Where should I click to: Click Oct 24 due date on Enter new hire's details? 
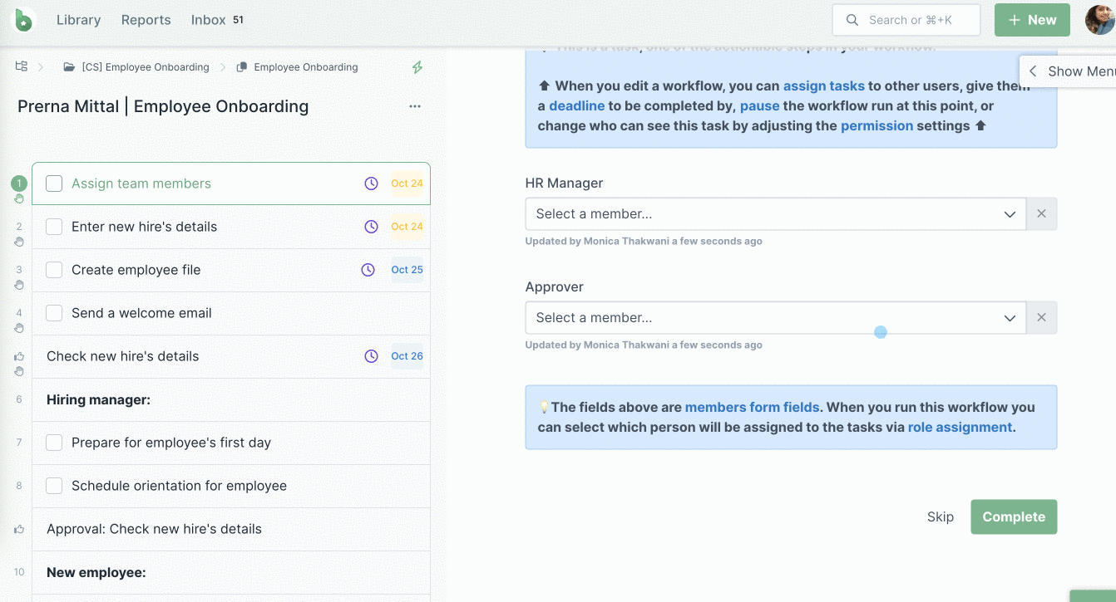click(x=407, y=227)
